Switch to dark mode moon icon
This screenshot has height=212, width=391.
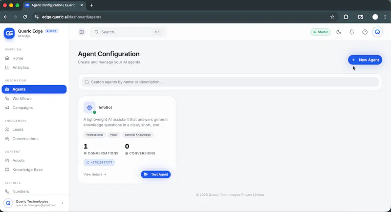339,32
